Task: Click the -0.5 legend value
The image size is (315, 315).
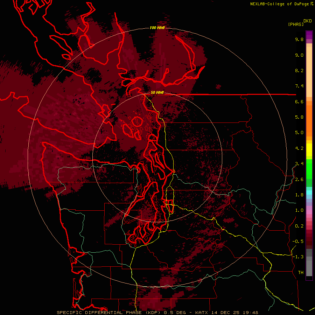Action: coord(298,241)
